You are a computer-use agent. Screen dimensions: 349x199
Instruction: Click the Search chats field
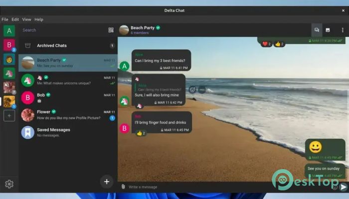tap(63, 30)
